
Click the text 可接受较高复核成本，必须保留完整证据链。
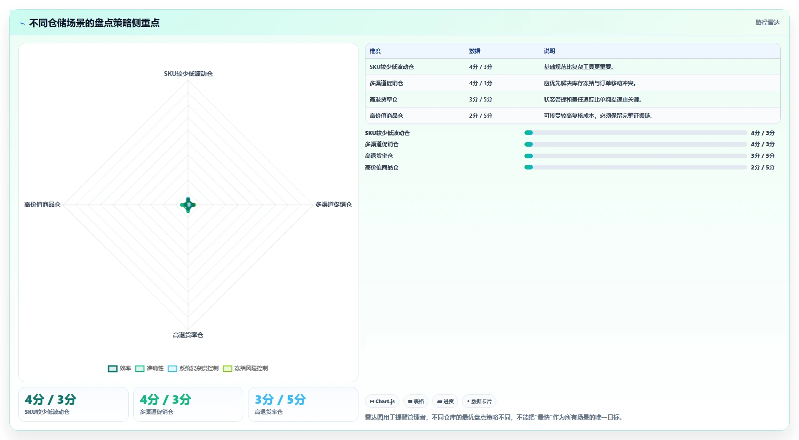599,116
